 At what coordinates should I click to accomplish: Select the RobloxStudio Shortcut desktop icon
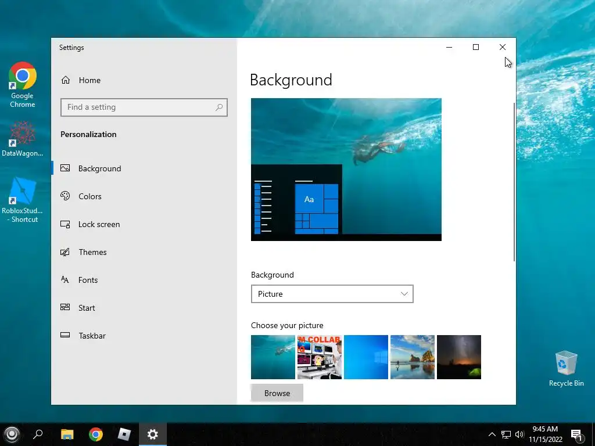(x=23, y=200)
